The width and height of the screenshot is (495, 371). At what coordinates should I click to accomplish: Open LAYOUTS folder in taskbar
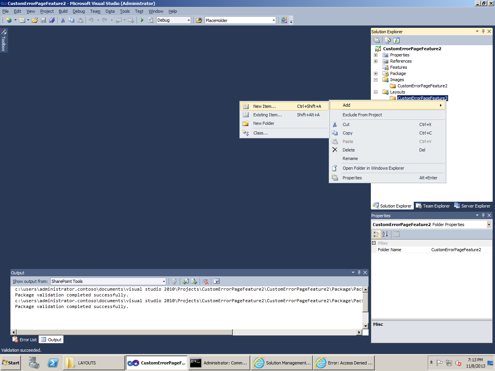tap(94, 363)
